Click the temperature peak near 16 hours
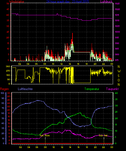126x151 pixels. pyautogui.click(x=80, y=113)
